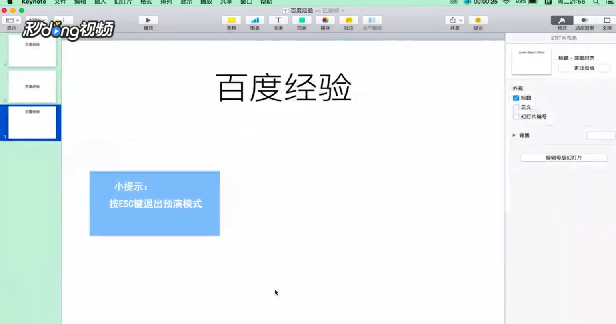Open the Tips toolbar button
The width and height of the screenshot is (616, 324).
[x=478, y=20]
